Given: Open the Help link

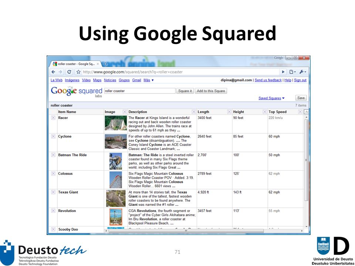Looking at the screenshot, I should click(288, 80).
